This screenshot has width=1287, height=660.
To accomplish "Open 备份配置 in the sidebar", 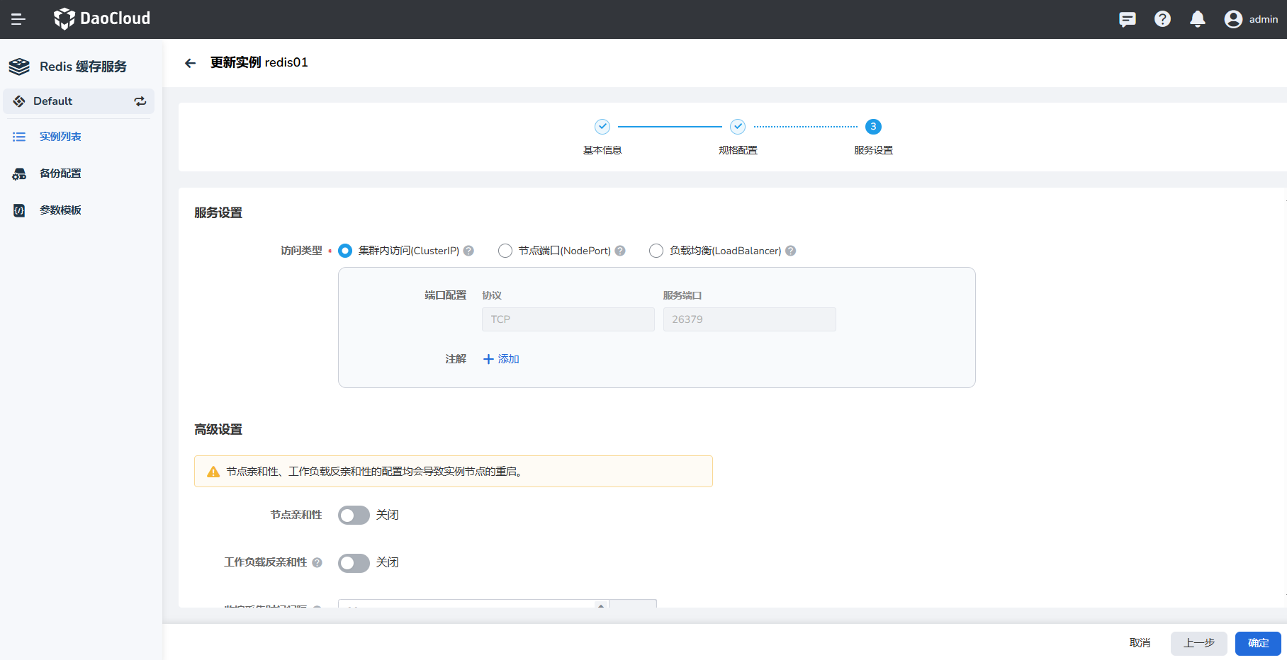I will click(60, 173).
